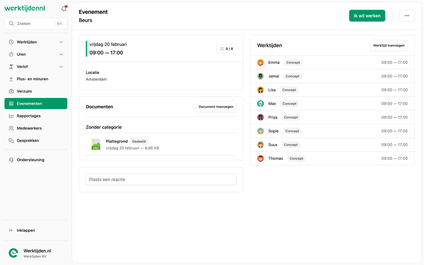Select the Evenementen sidebar item
Viewport: 424px width, 265px height.
pyautogui.click(x=29, y=103)
